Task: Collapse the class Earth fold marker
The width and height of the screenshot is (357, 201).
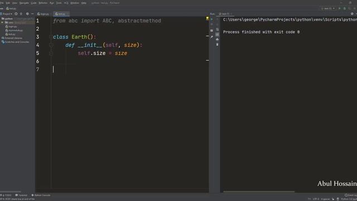Action: (x=51, y=37)
